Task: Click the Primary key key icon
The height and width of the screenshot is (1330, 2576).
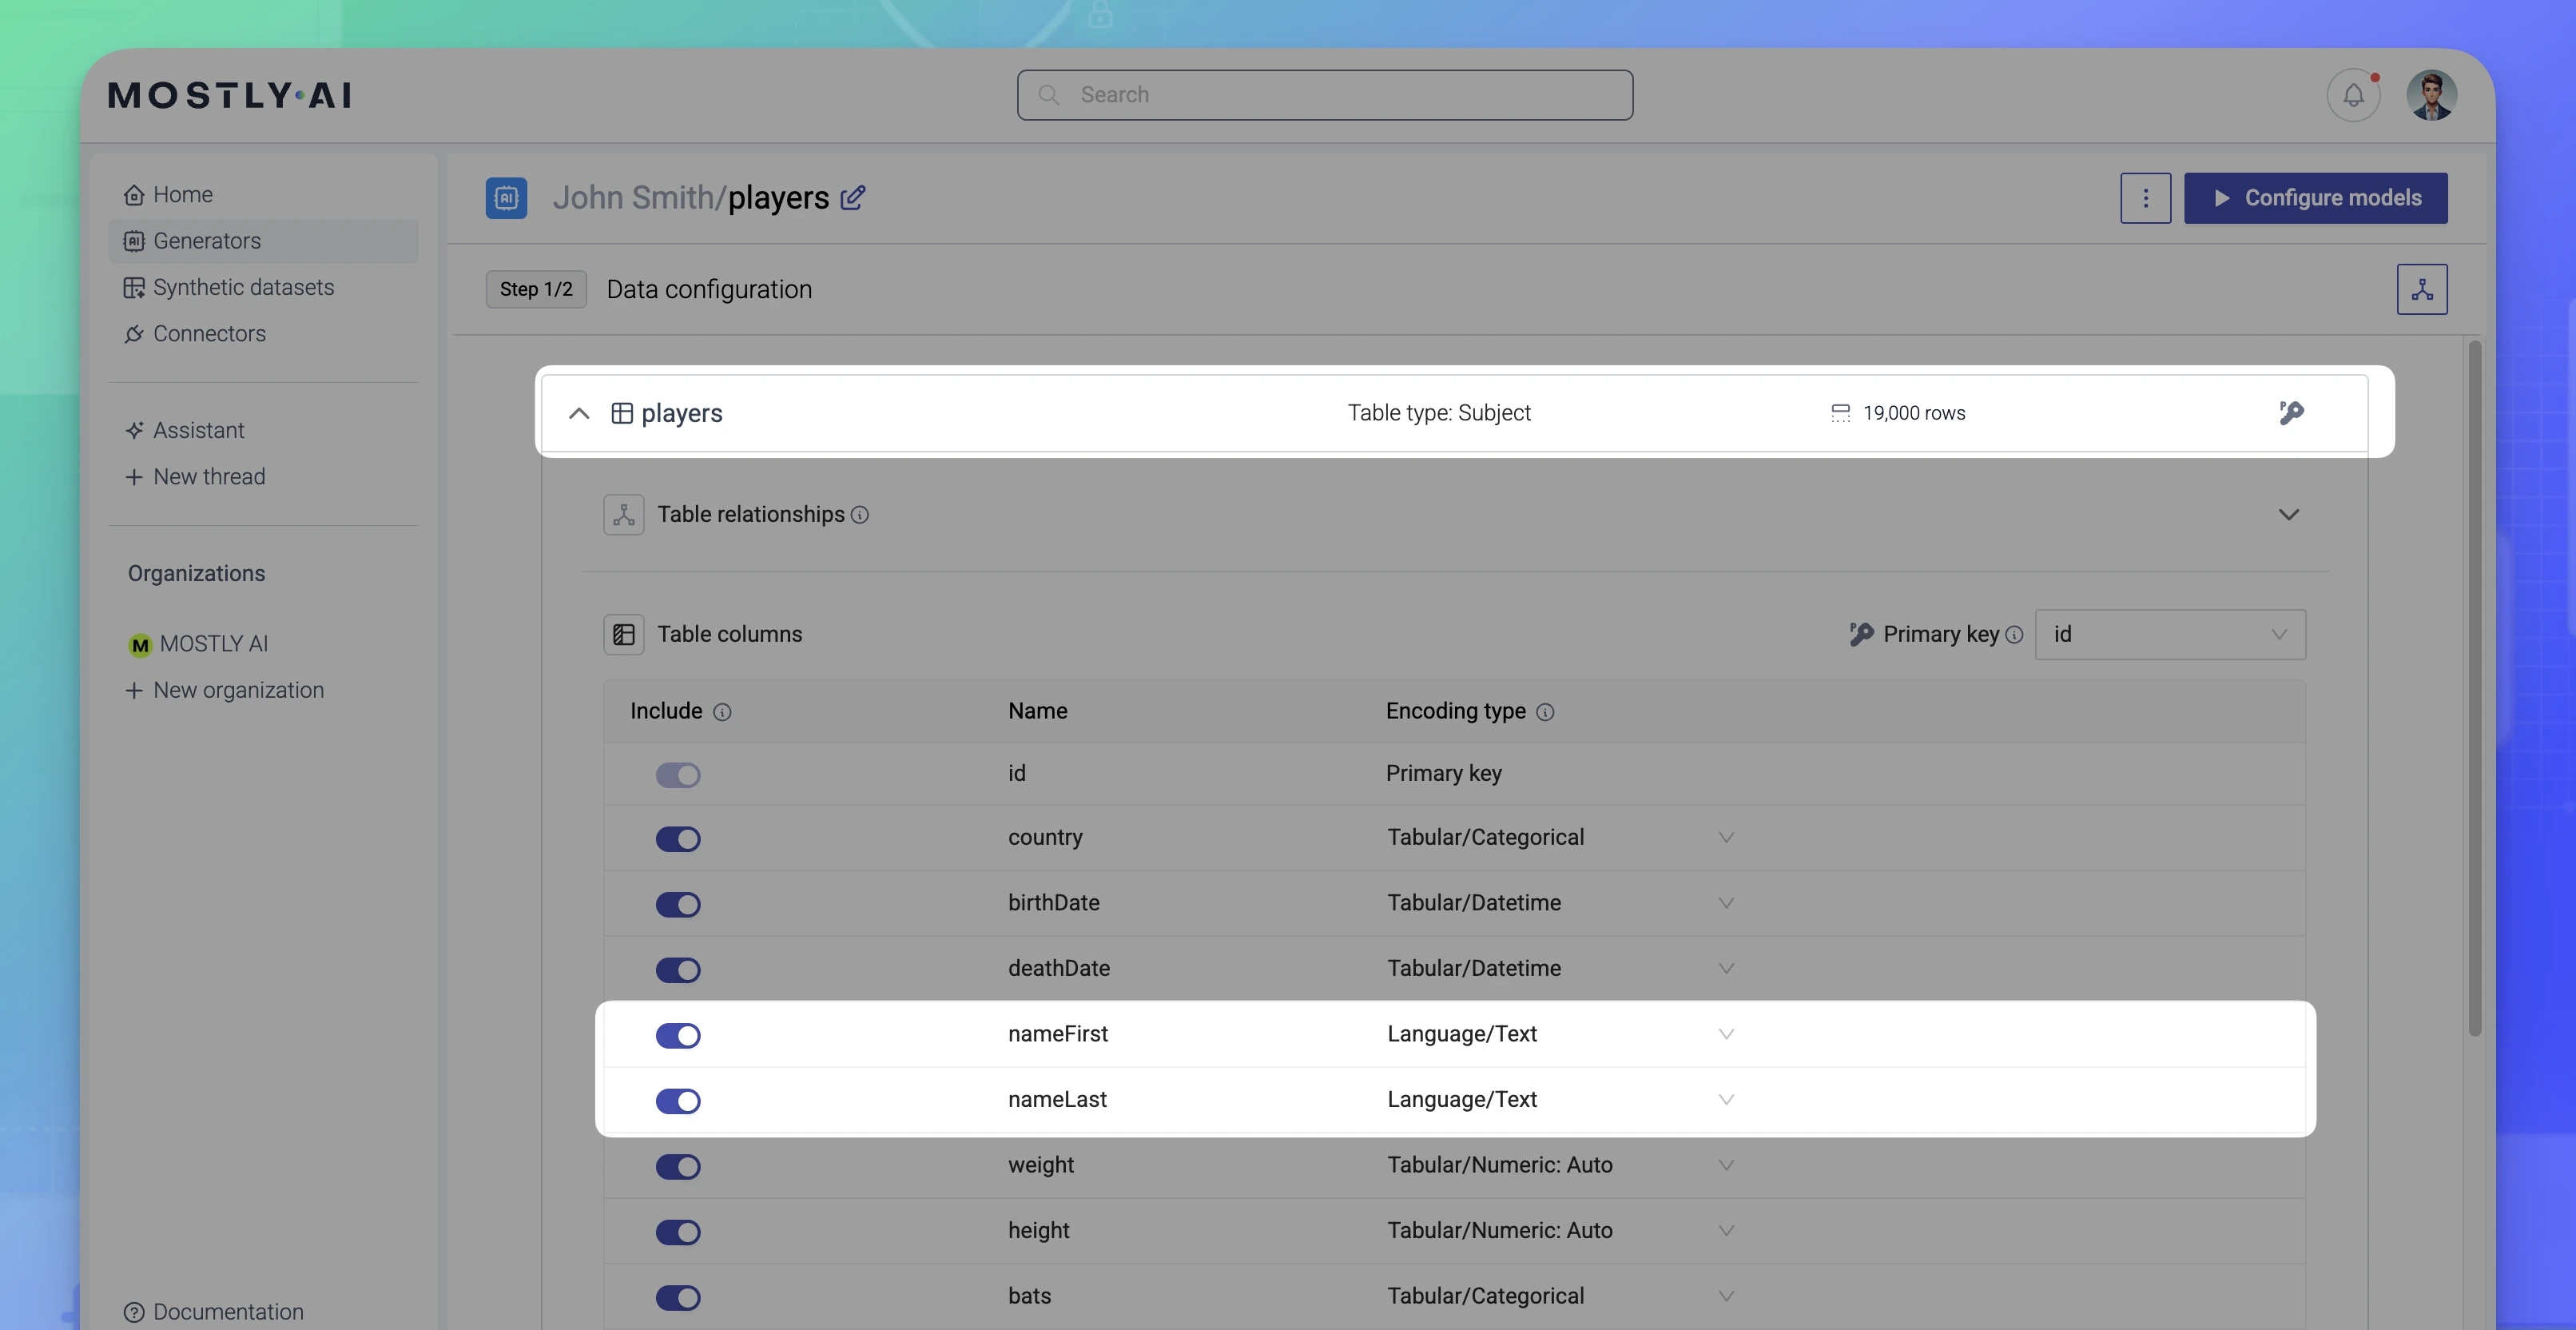Action: click(1861, 635)
